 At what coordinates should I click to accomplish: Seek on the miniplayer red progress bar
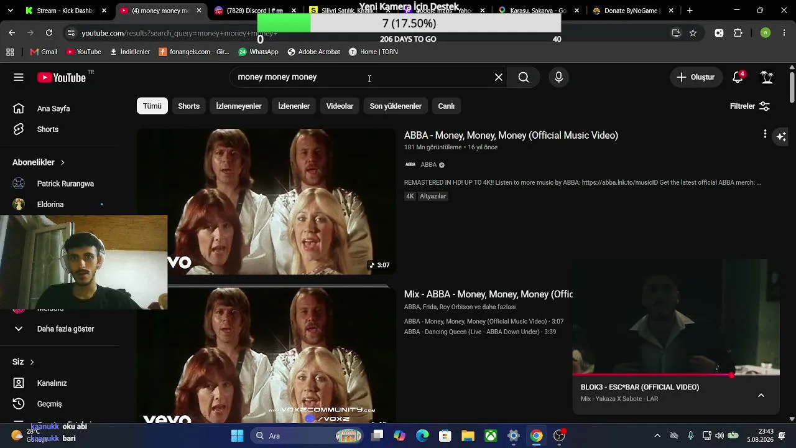pyautogui.click(x=676, y=375)
